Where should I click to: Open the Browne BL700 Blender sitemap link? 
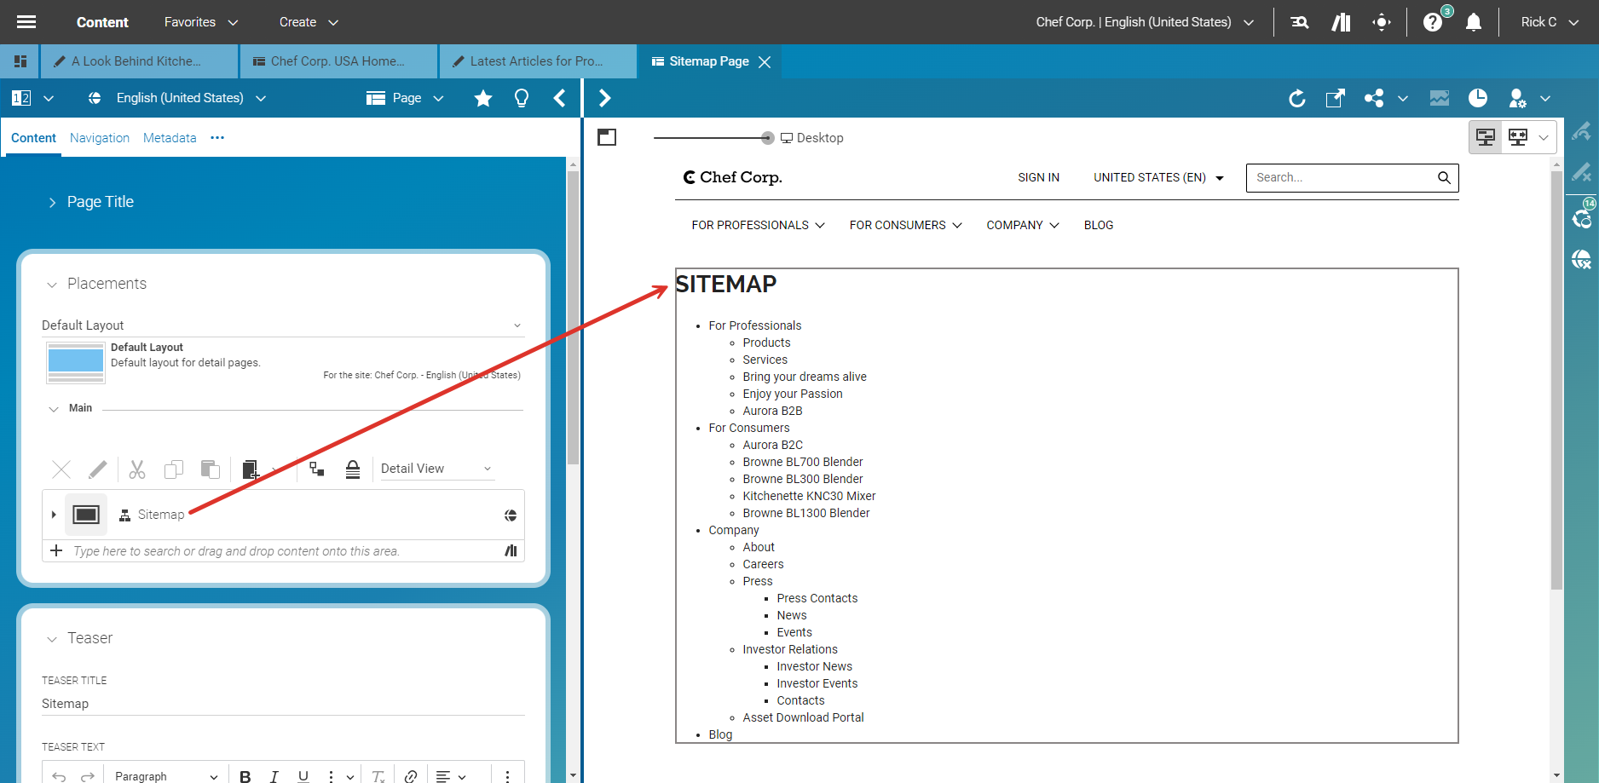pos(802,461)
